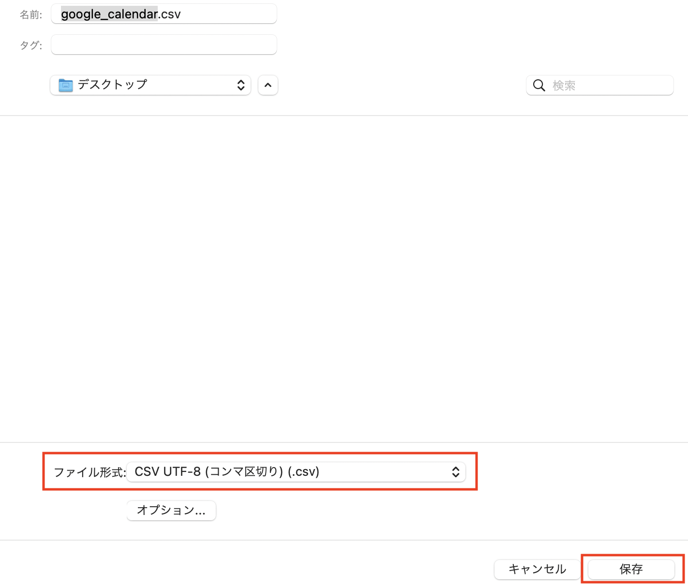Click the Desktop folder icon
The height and width of the screenshot is (588, 688).
coord(65,85)
